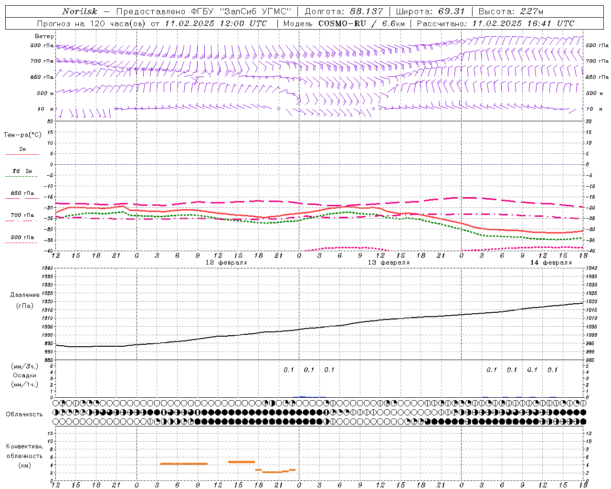Click the 'Осадки' precipitation label

point(25,375)
